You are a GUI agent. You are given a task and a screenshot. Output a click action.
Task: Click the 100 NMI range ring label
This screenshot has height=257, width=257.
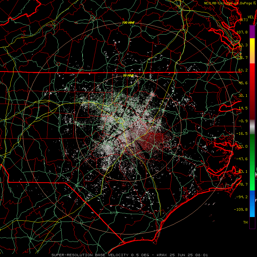point(128,23)
